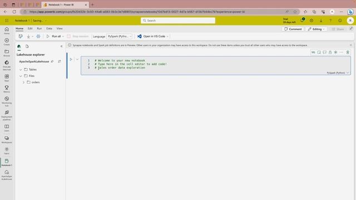Open the Help question mark icon
The width and height of the screenshot is (356, 200).
point(330,21)
